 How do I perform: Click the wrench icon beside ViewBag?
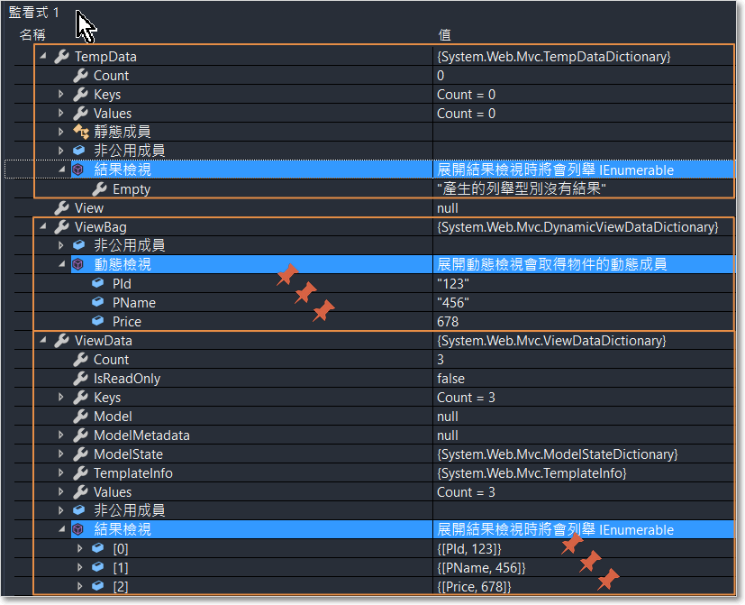point(62,227)
